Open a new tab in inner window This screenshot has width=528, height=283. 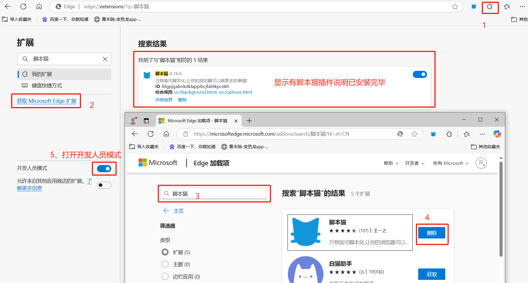click(249, 121)
